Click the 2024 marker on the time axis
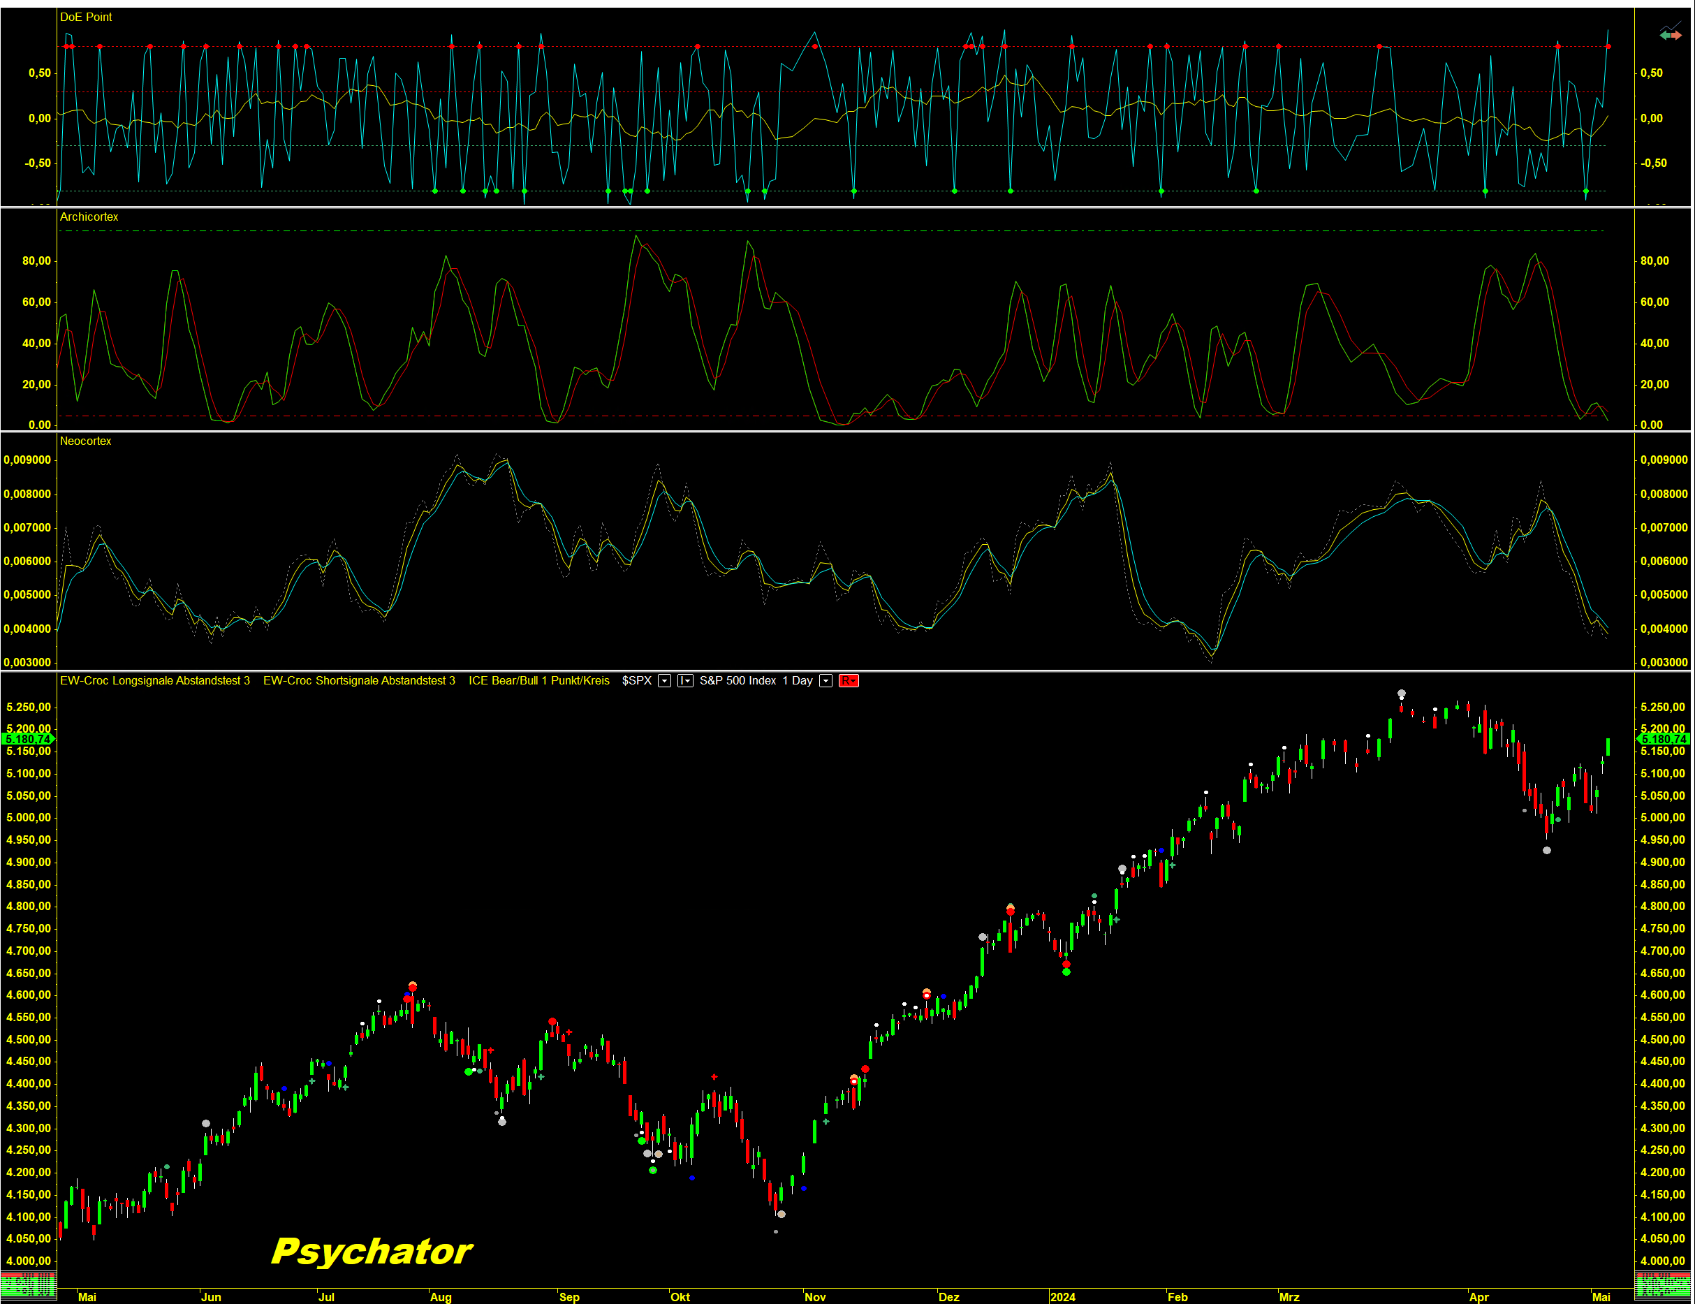 [1062, 1297]
